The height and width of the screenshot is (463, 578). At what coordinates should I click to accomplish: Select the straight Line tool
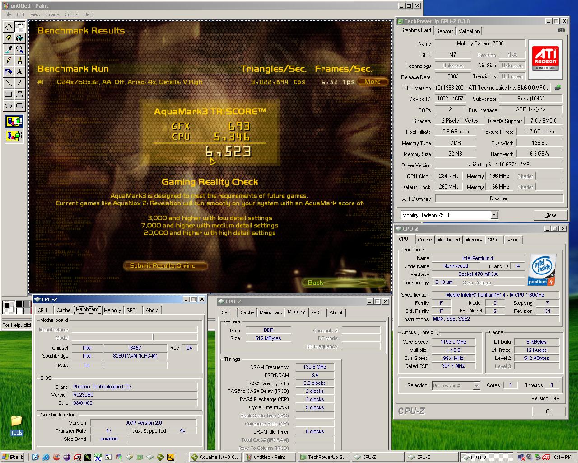pos(9,83)
